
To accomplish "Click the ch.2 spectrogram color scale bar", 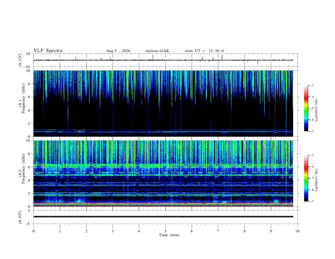I will pos(306,178).
